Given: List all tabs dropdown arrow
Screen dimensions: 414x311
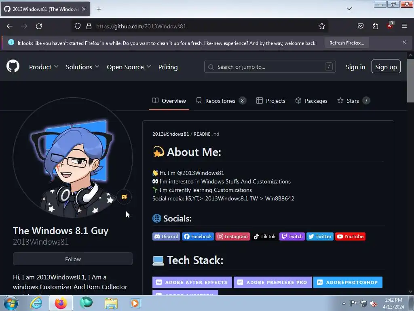Looking at the screenshot, I should [x=349, y=9].
